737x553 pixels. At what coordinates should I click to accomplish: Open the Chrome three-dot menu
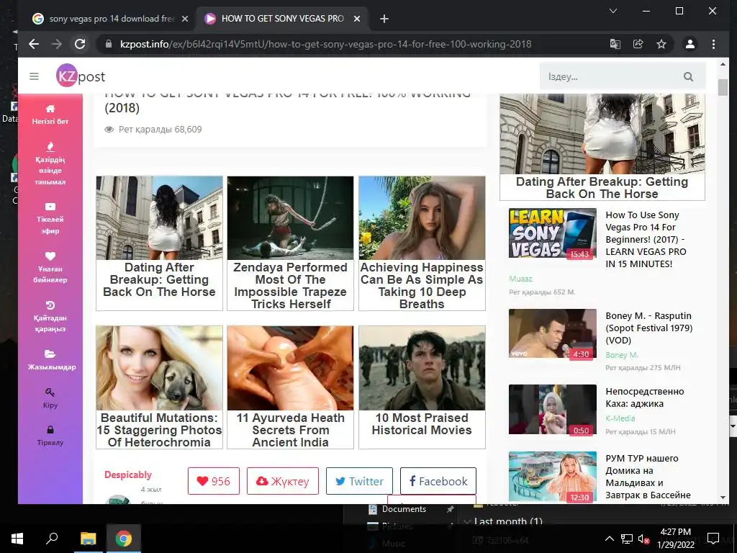point(713,44)
